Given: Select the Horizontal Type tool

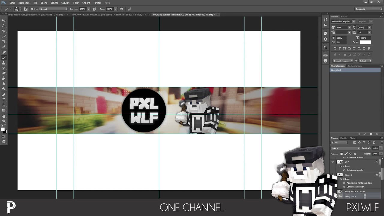Looking at the screenshot, I should 4,100.
